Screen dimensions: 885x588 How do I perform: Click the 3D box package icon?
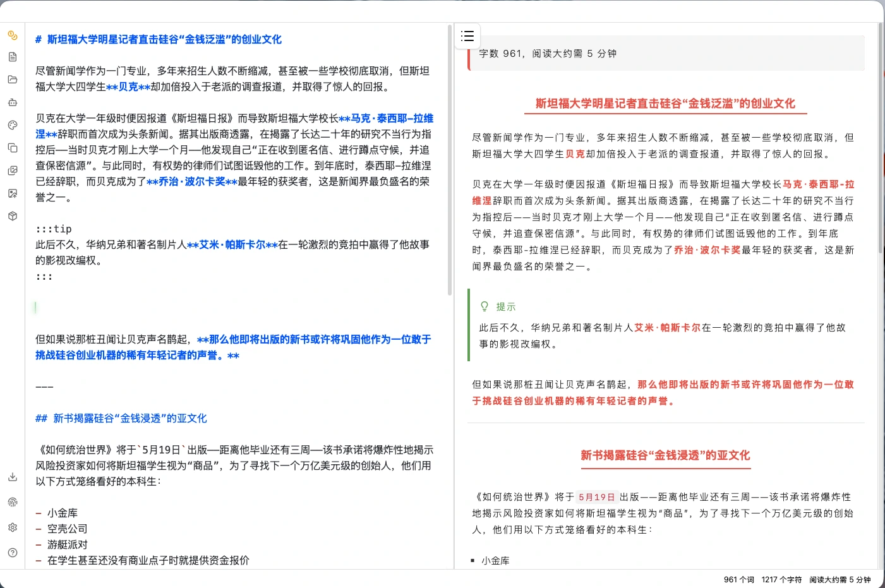(x=12, y=216)
